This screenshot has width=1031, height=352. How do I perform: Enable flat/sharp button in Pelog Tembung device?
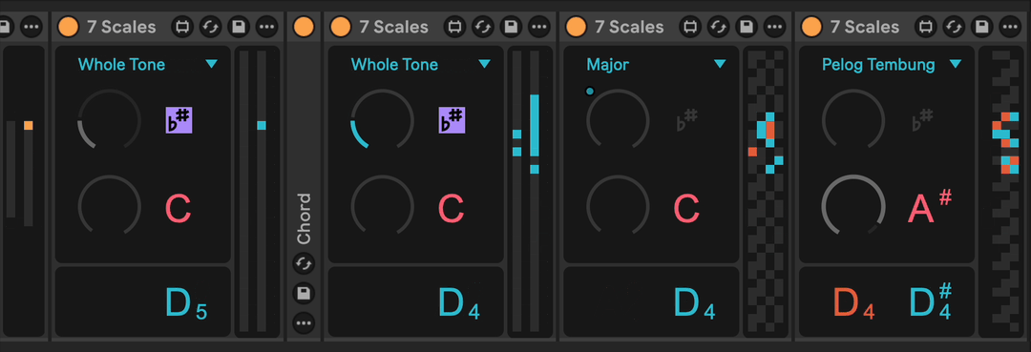point(923,120)
